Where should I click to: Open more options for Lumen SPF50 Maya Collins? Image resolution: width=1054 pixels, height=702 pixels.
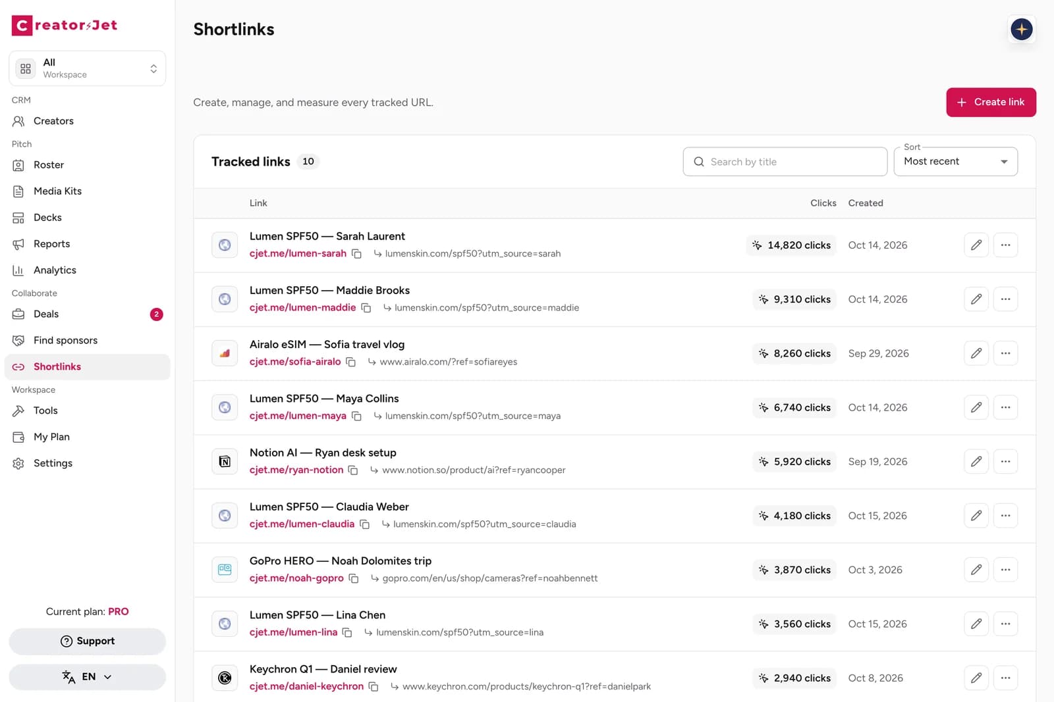(1005, 408)
